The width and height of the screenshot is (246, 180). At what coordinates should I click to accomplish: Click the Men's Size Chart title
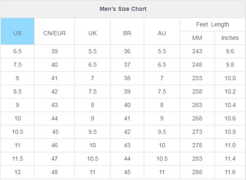click(123, 9)
